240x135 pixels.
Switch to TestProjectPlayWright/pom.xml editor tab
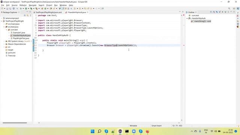point(48,12)
